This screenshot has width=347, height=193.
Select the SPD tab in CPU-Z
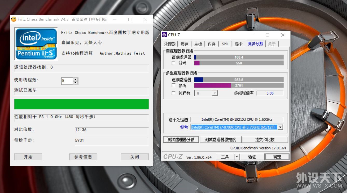tap(225, 44)
